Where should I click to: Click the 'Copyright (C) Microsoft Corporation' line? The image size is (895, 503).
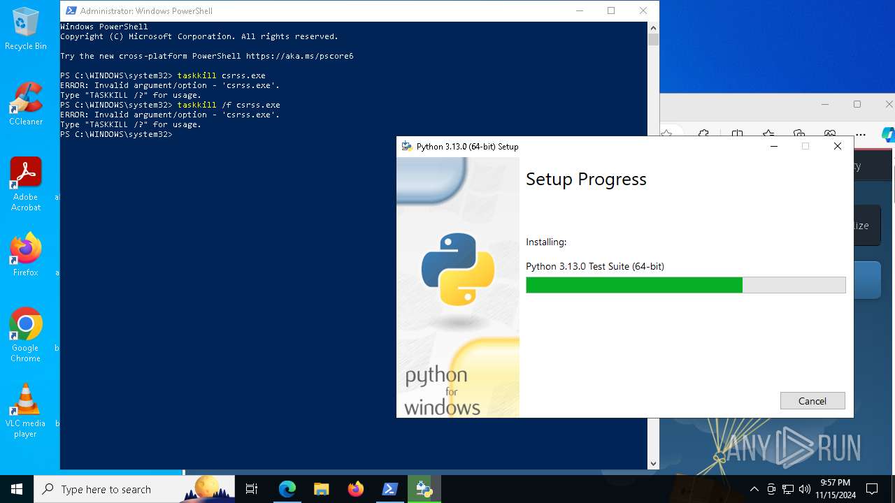199,36
